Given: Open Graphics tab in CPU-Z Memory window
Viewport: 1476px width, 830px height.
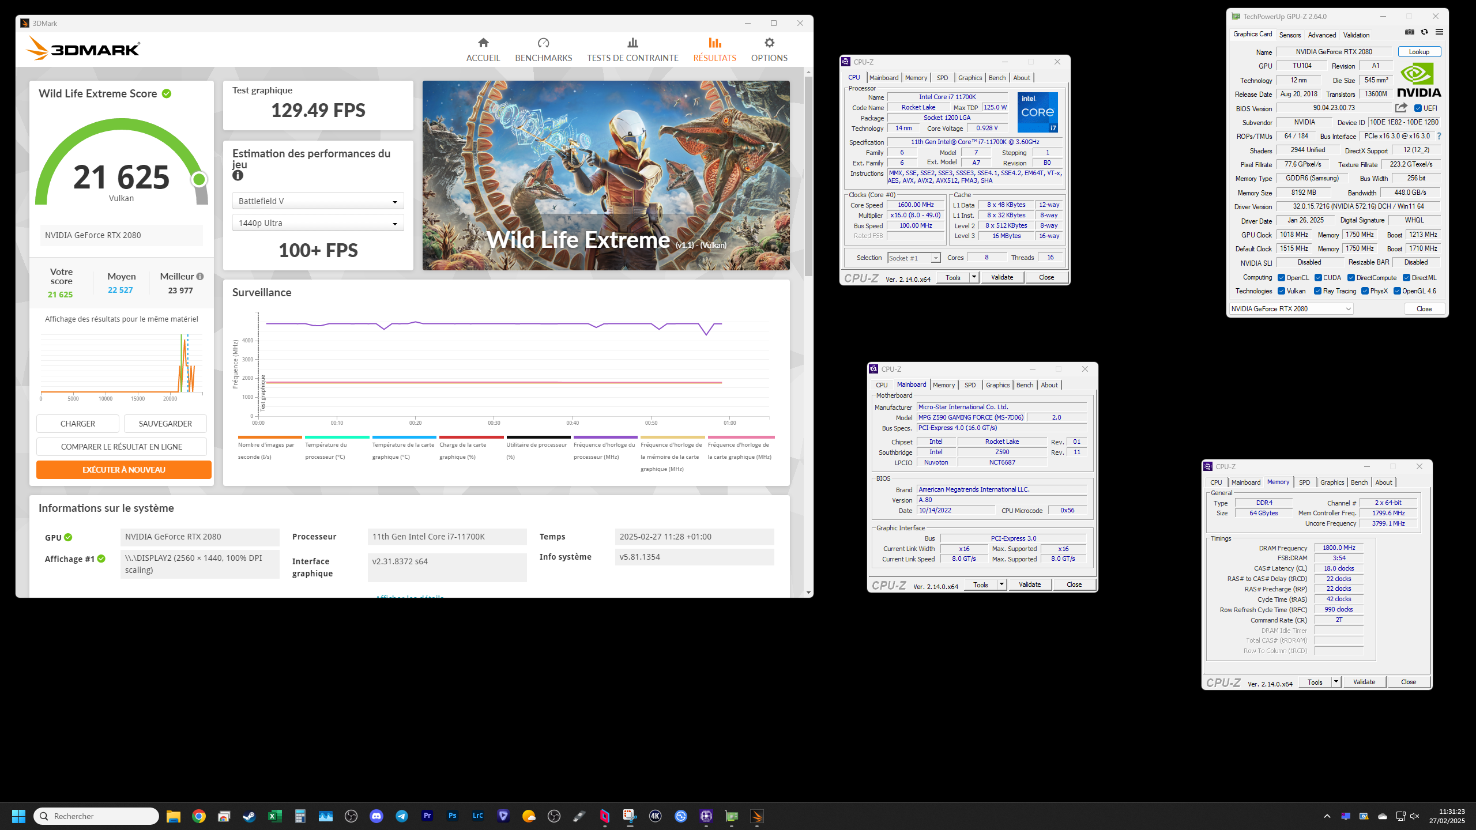Looking at the screenshot, I should [x=1332, y=482].
